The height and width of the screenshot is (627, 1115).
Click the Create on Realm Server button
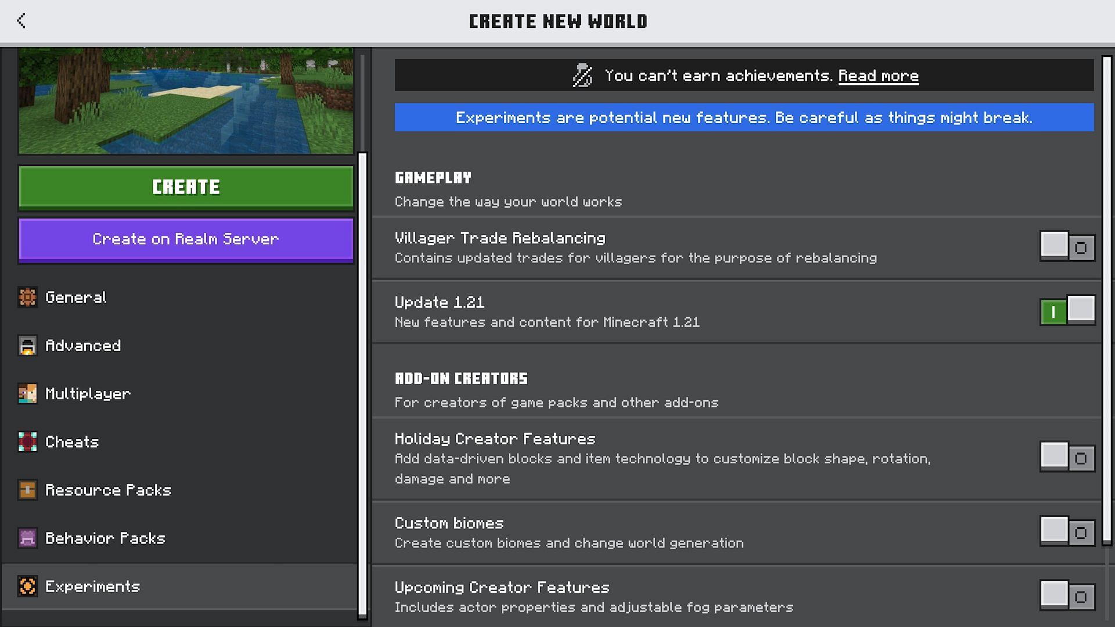pyautogui.click(x=185, y=239)
